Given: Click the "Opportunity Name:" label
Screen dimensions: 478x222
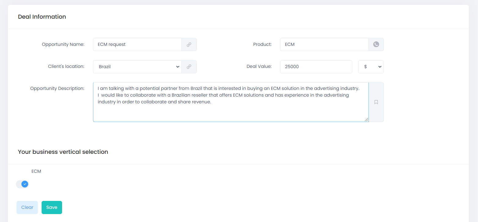Looking at the screenshot, I should click(x=63, y=44).
